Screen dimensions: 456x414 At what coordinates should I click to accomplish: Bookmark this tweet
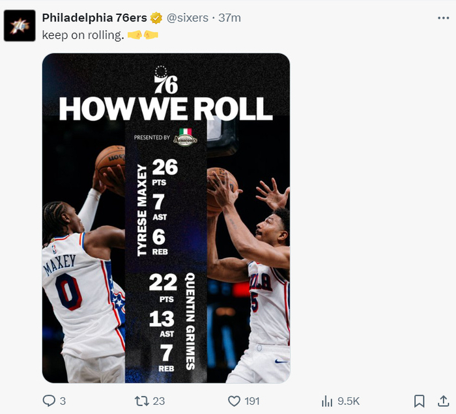(x=420, y=401)
